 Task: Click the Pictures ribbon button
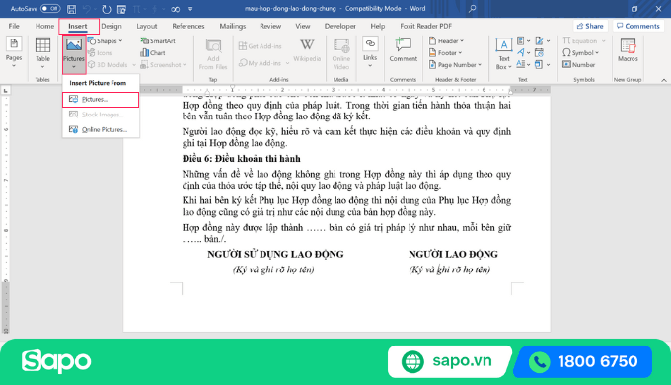(74, 54)
